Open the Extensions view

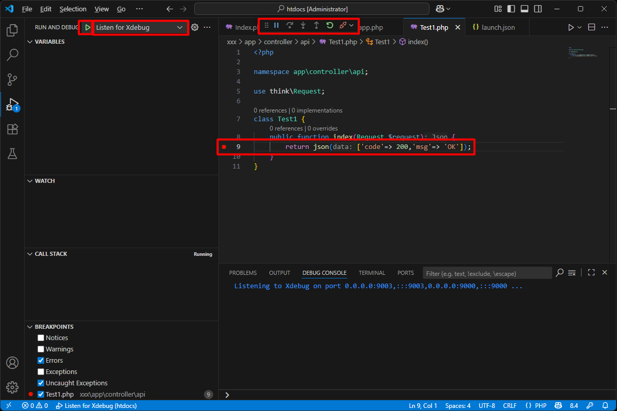(x=12, y=129)
